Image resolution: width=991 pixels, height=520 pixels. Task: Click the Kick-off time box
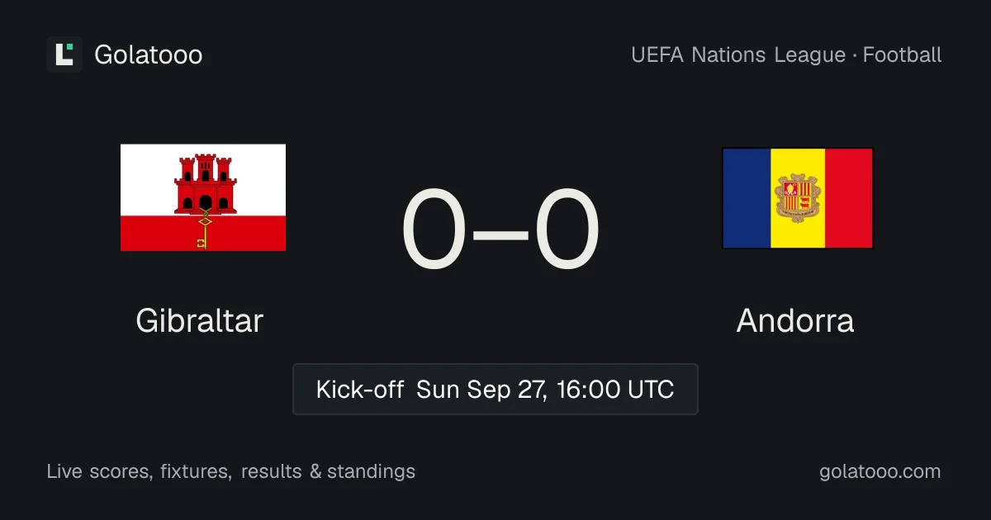tap(495, 389)
